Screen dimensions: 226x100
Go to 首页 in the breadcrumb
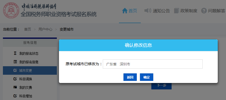point(28,30)
